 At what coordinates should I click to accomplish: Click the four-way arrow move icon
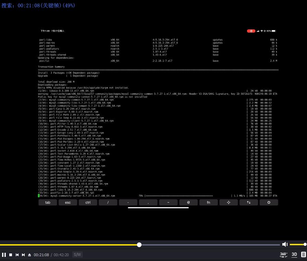point(228,202)
